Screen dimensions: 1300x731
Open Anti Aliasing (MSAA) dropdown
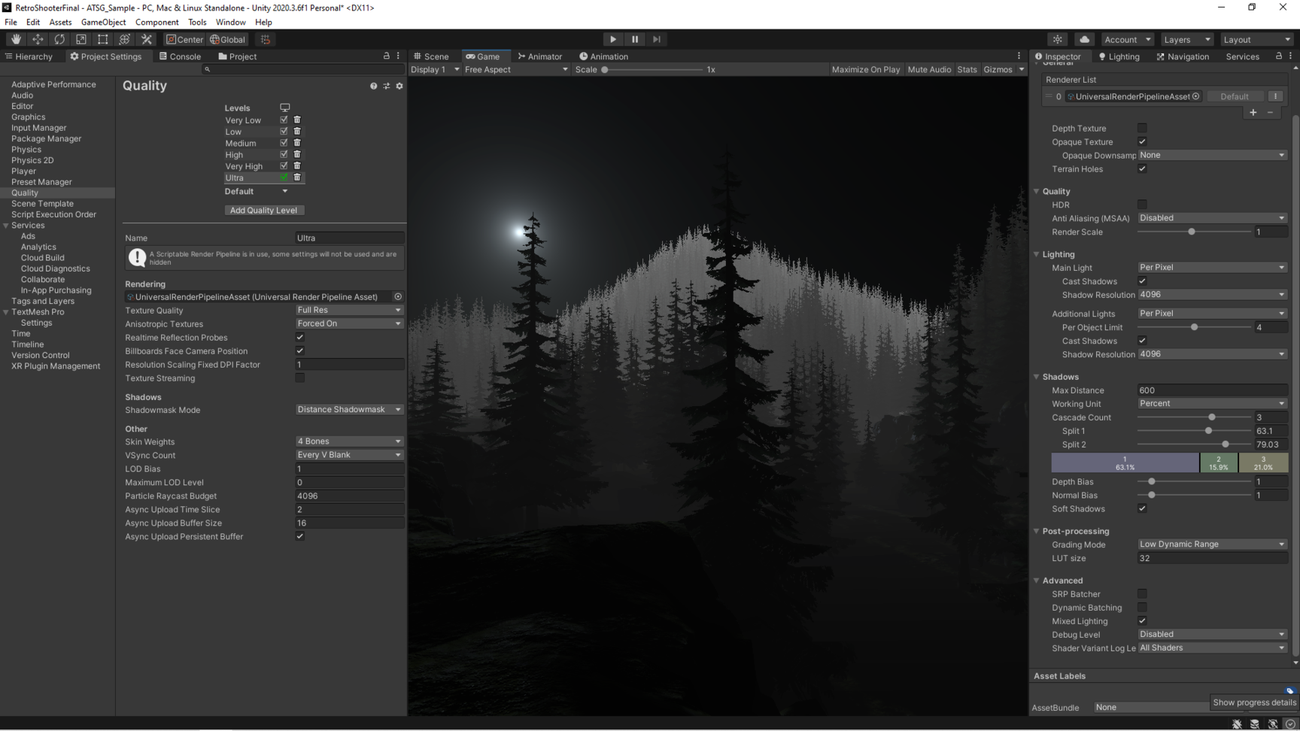[x=1212, y=218]
